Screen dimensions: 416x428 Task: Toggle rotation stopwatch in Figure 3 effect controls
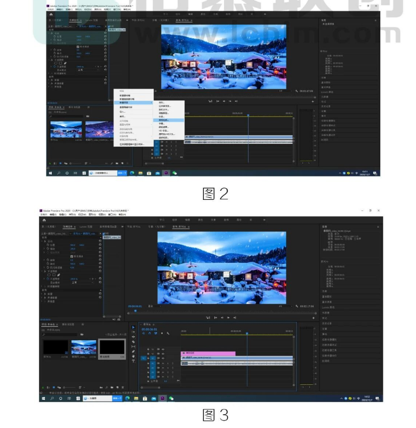tap(48, 260)
